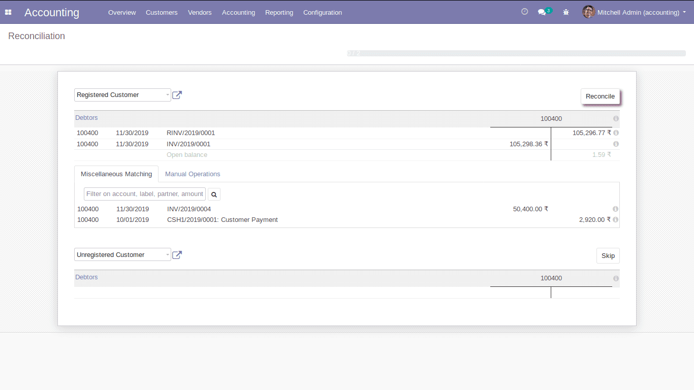The height and width of the screenshot is (390, 694).
Task: Open the developer tools bug icon
Action: click(x=566, y=12)
